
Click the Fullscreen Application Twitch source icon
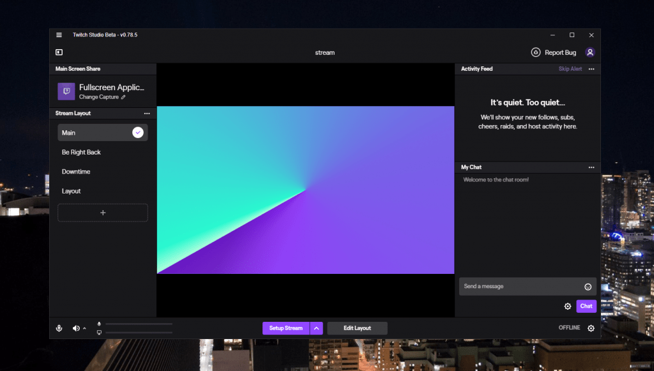(66, 91)
